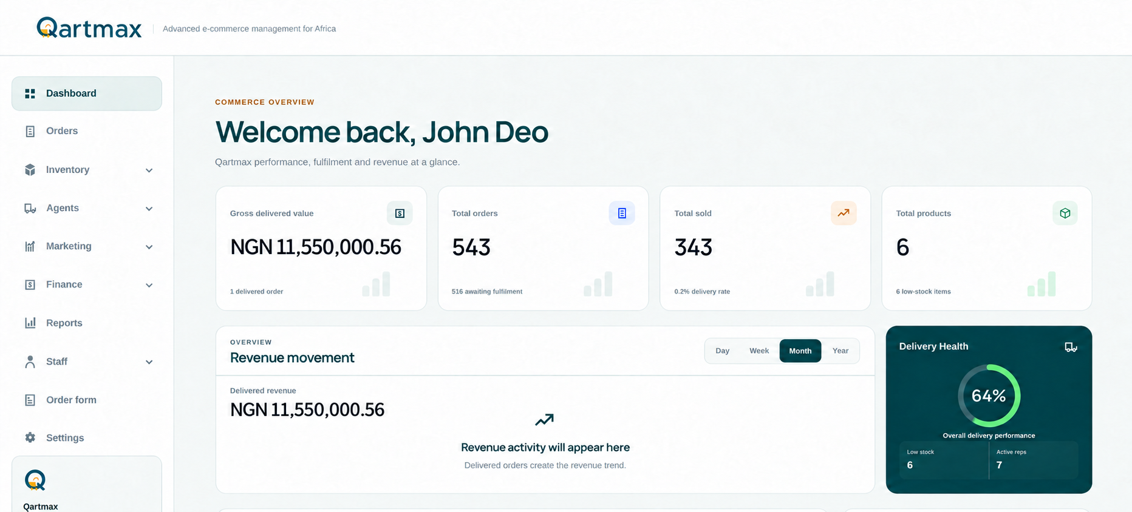Viewport: 1132px width, 512px height.
Task: Expand the Inventory submenu chevron
Action: pos(149,170)
